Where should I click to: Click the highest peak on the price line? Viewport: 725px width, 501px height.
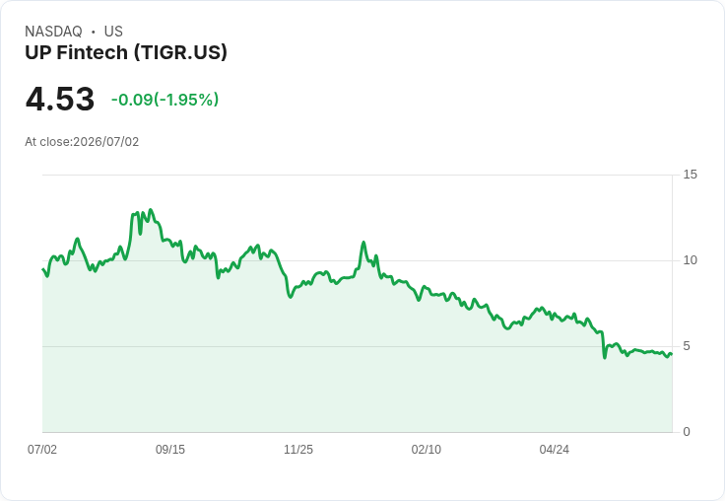[151, 210]
